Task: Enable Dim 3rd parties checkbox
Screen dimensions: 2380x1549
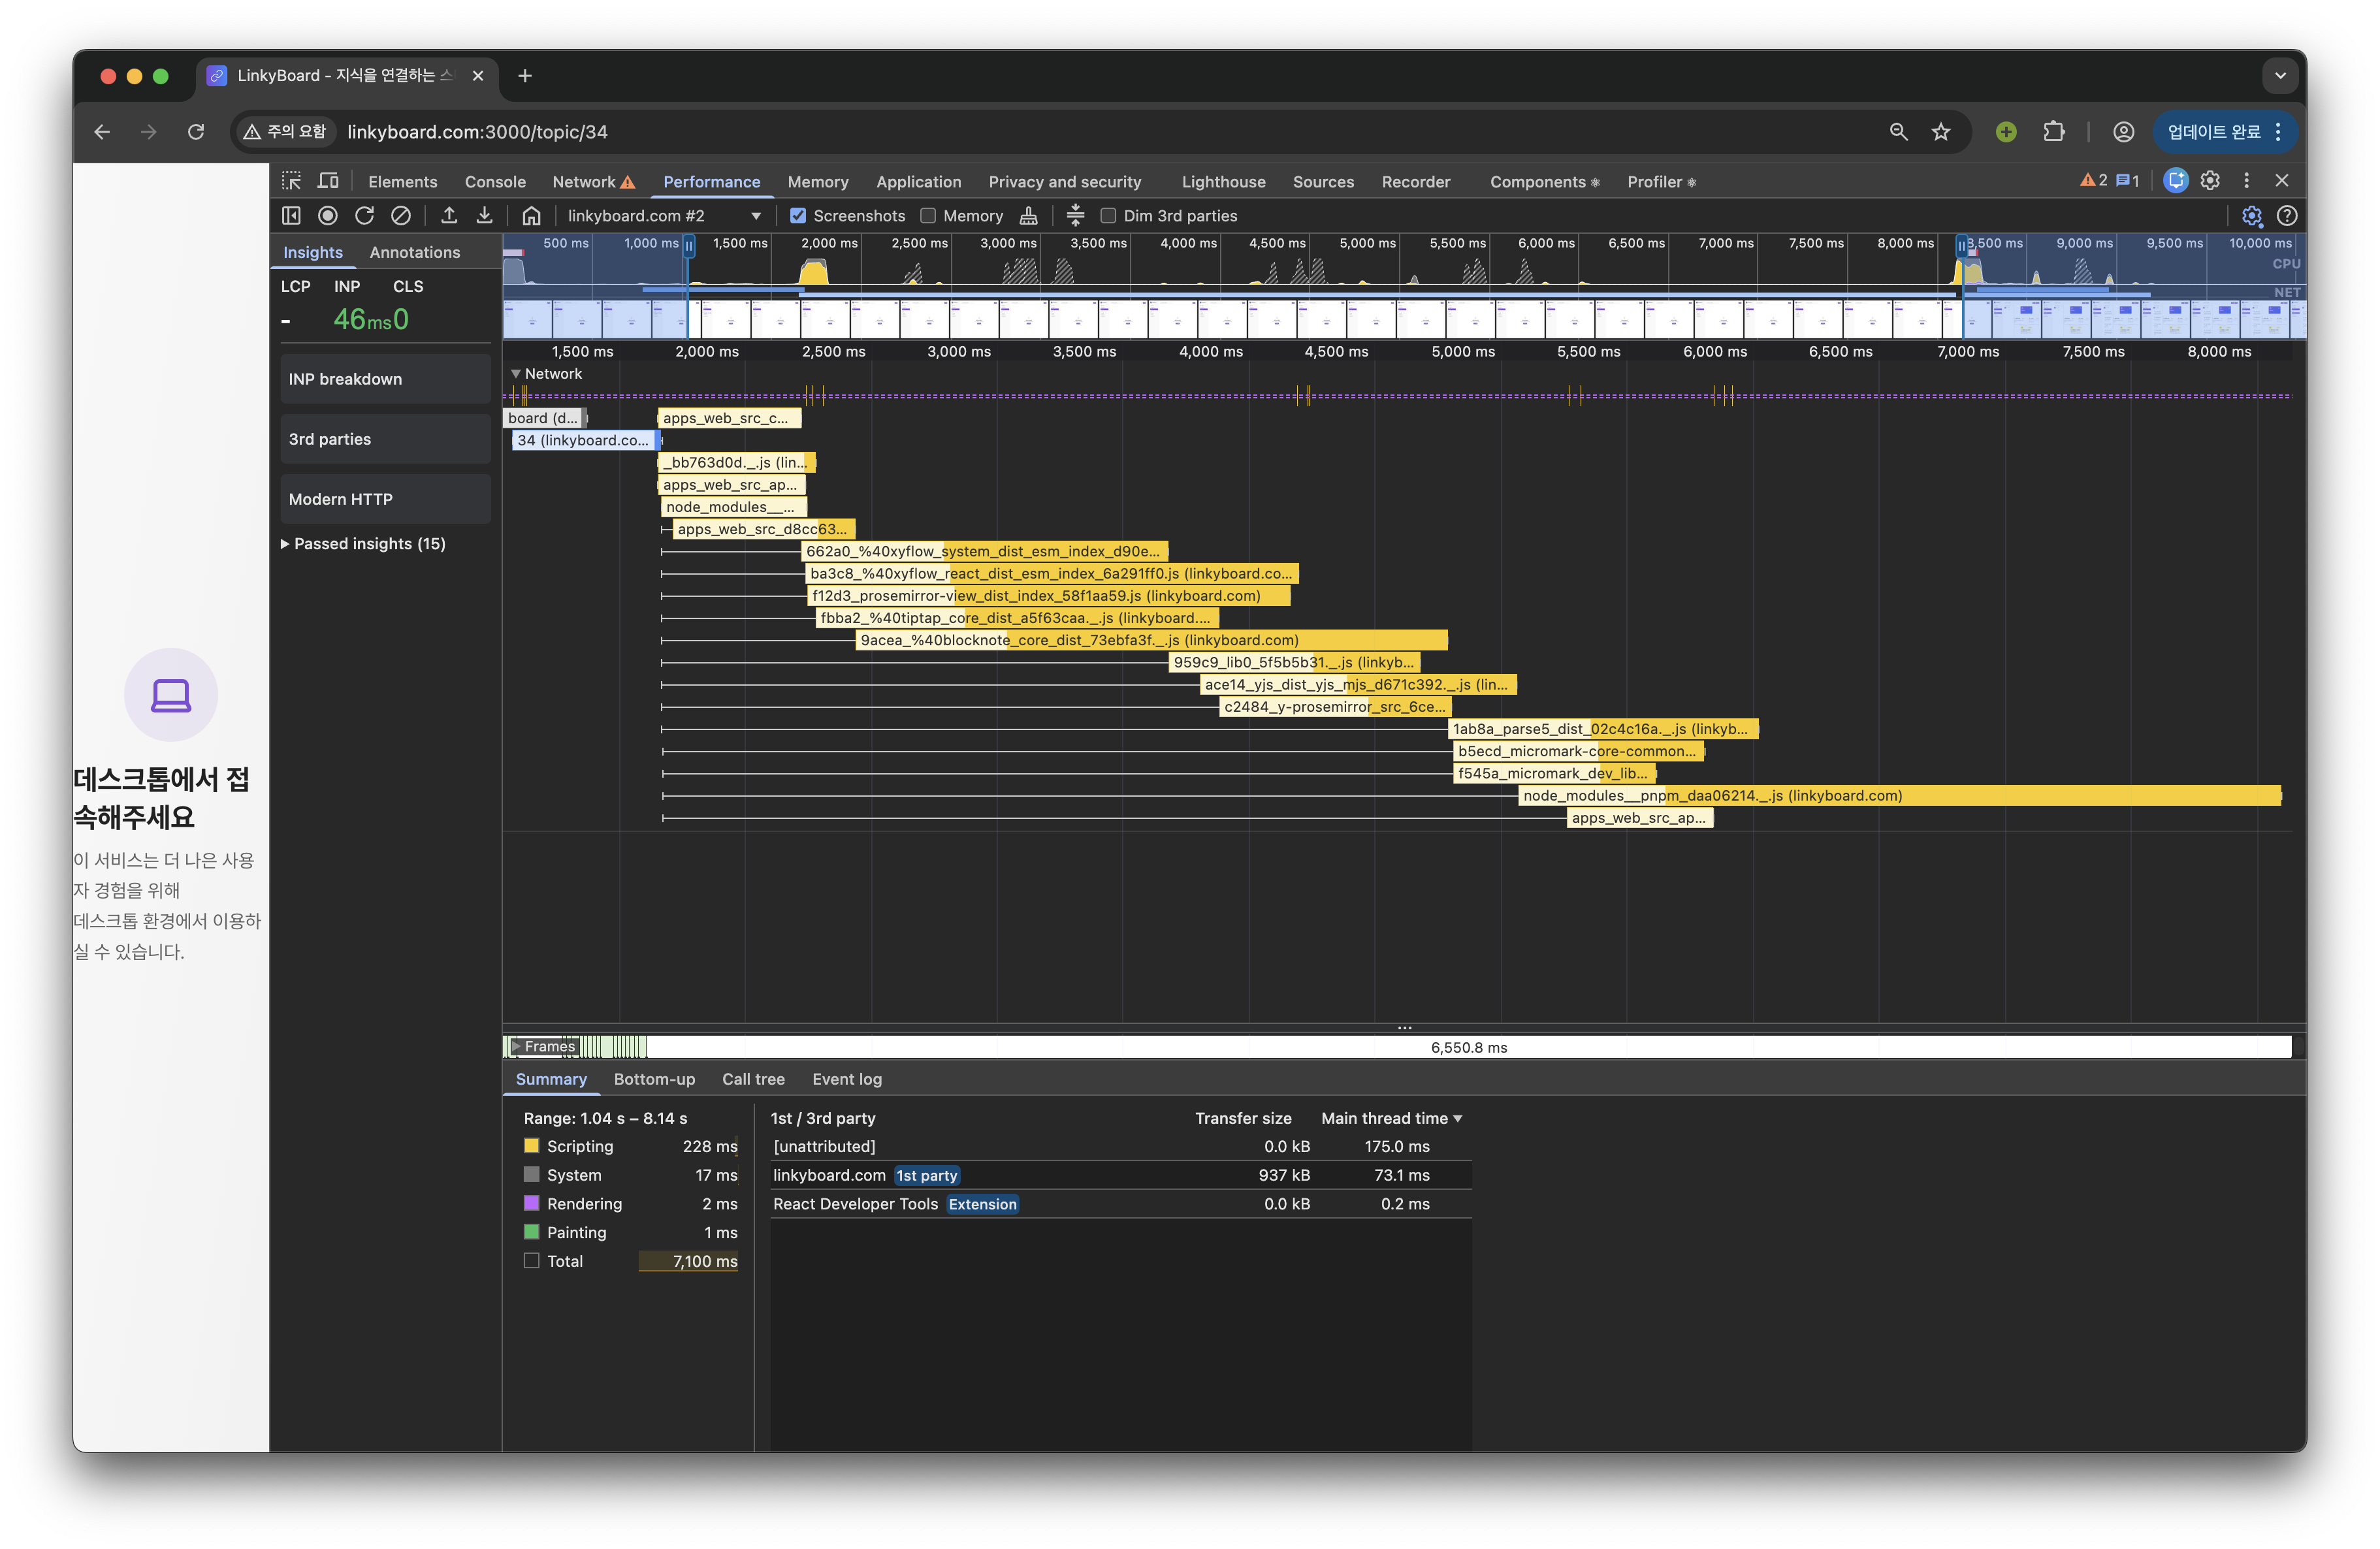Action: pyautogui.click(x=1108, y=216)
